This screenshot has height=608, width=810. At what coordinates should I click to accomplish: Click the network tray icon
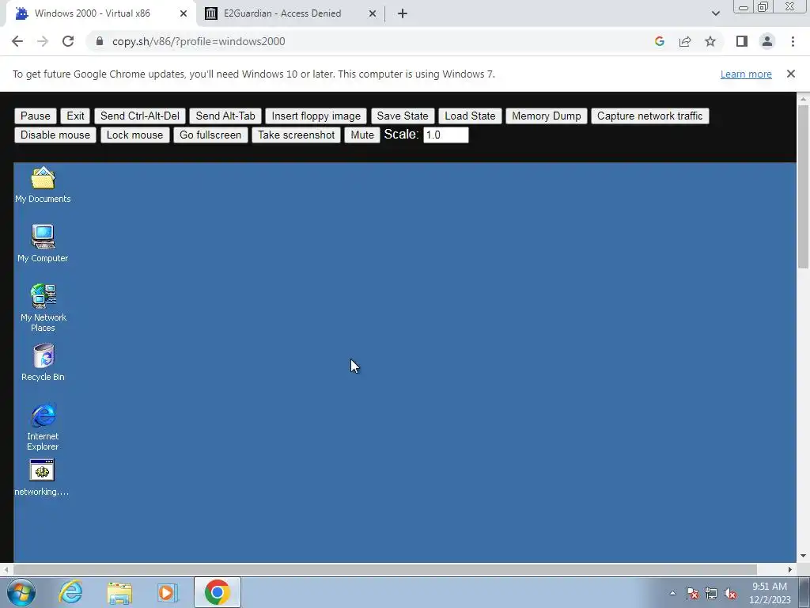(x=711, y=593)
